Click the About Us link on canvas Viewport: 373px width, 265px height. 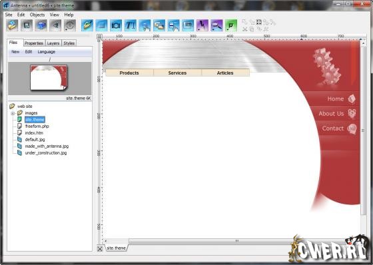[x=332, y=114]
